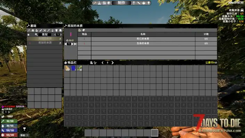
Task: Click the blue item in inventory
Action: [73, 68]
